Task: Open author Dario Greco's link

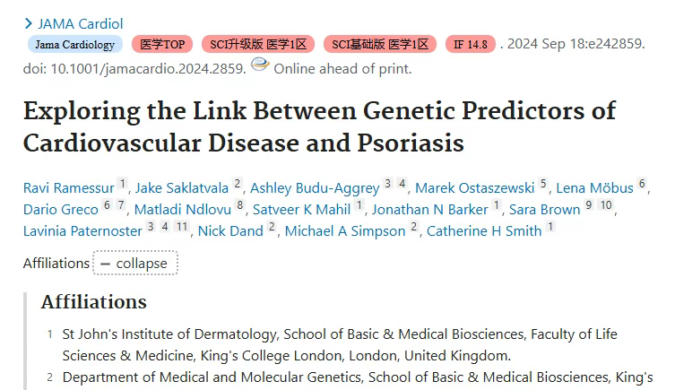Action: [x=61, y=210]
